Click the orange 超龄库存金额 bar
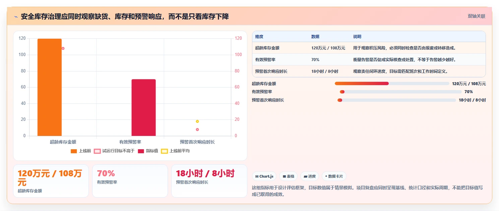The image size is (499, 211). tap(50, 87)
